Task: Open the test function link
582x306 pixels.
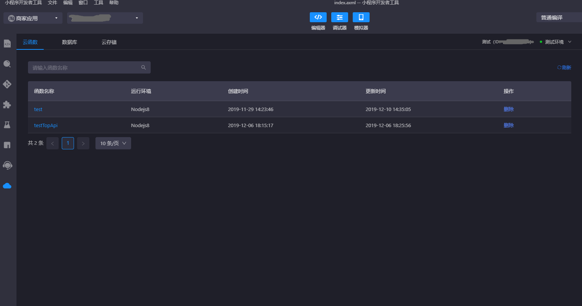Action: pyautogui.click(x=38, y=109)
